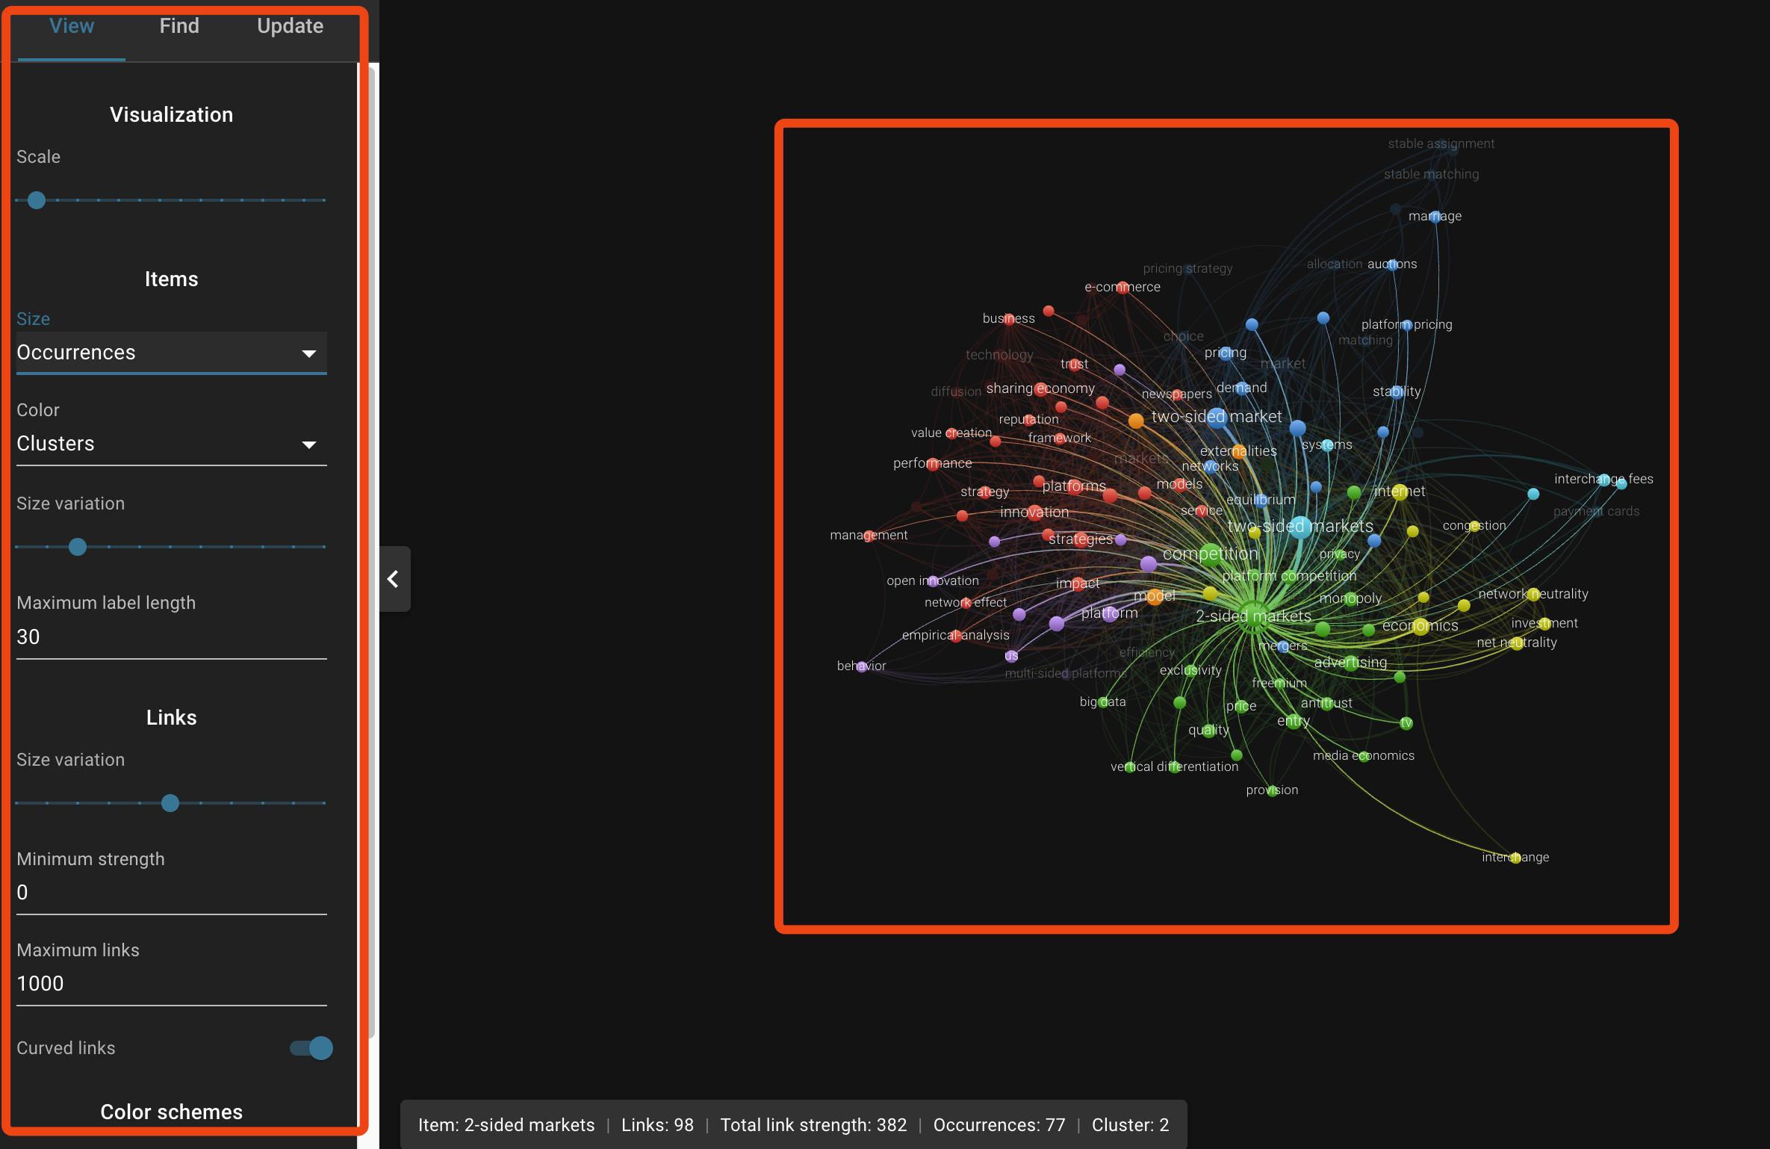Click the 'provision' node
The height and width of the screenshot is (1149, 1770).
coord(1273,790)
